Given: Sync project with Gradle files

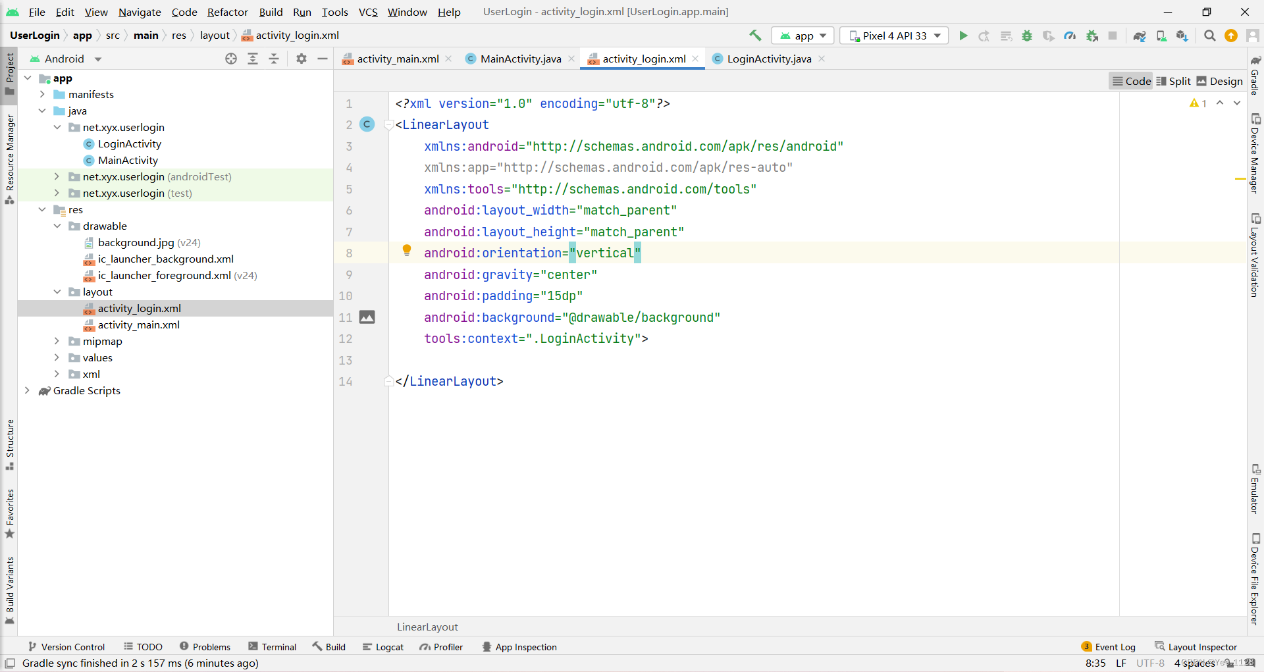Looking at the screenshot, I should [x=1140, y=36].
